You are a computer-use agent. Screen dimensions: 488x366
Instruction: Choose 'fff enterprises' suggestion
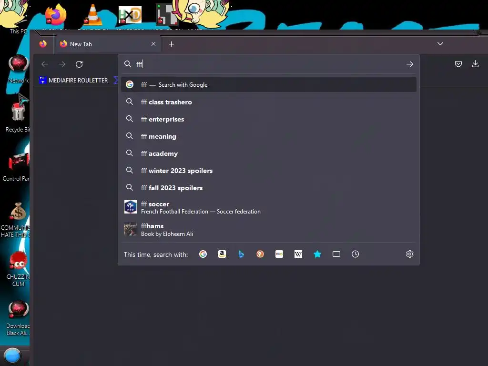coord(269,119)
